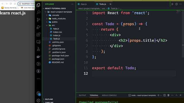The image size is (184, 103).
Task: Kill terminal with trash icon
Action: (168, 95)
